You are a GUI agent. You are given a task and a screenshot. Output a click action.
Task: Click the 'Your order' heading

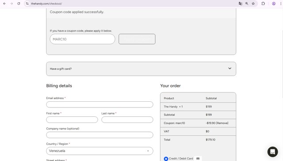tap(170, 86)
